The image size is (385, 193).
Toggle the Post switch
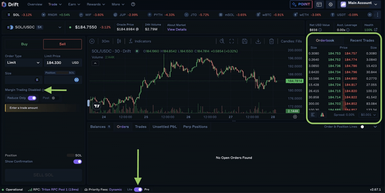pos(55,98)
